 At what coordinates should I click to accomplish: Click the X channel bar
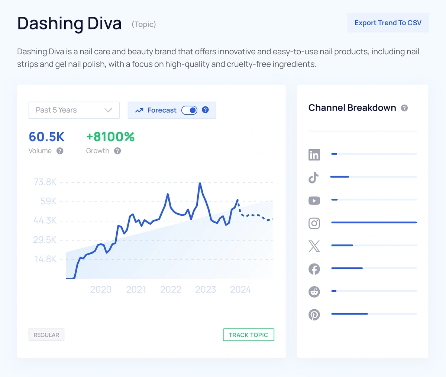tap(374, 245)
